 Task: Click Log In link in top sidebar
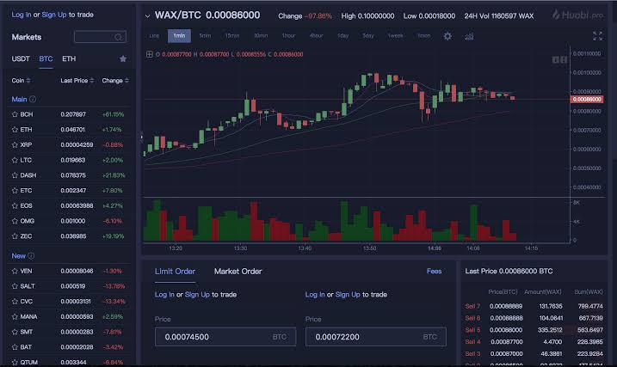(x=22, y=15)
